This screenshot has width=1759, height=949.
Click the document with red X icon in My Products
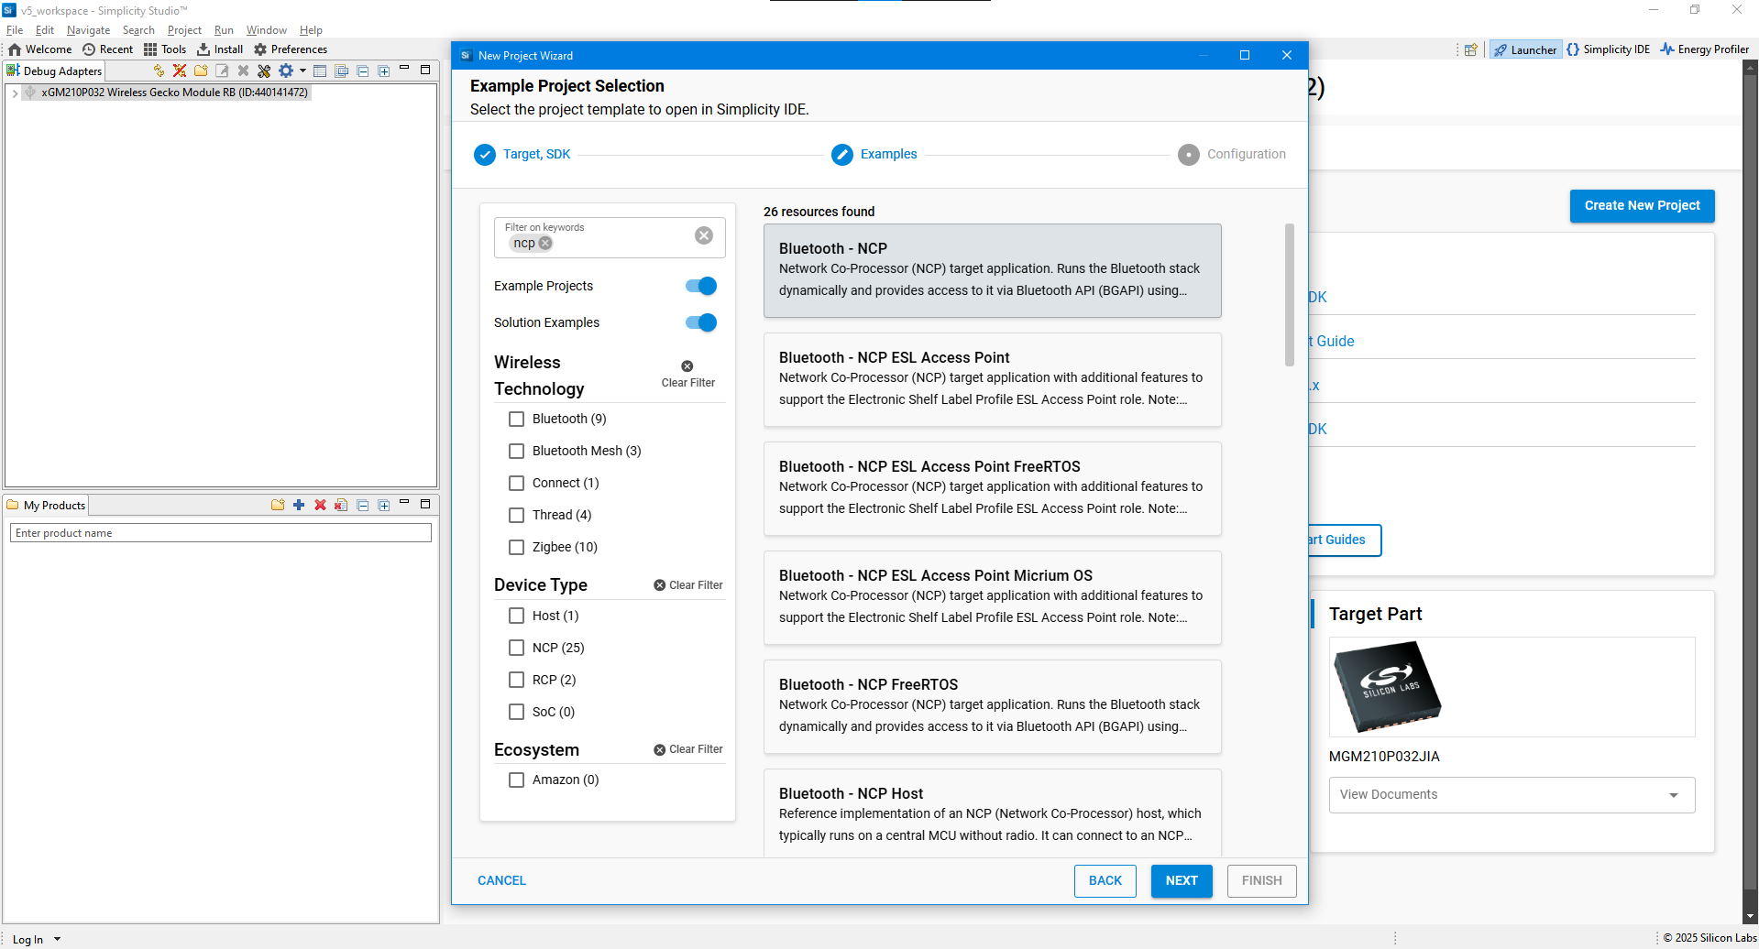pyautogui.click(x=341, y=505)
